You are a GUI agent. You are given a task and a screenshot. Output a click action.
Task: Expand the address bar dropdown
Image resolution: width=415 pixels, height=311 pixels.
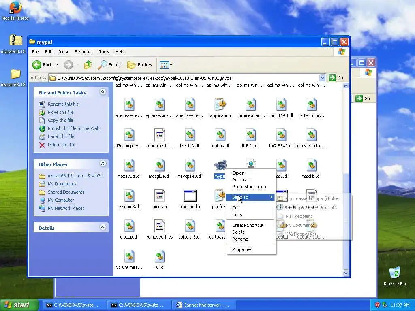pos(322,78)
